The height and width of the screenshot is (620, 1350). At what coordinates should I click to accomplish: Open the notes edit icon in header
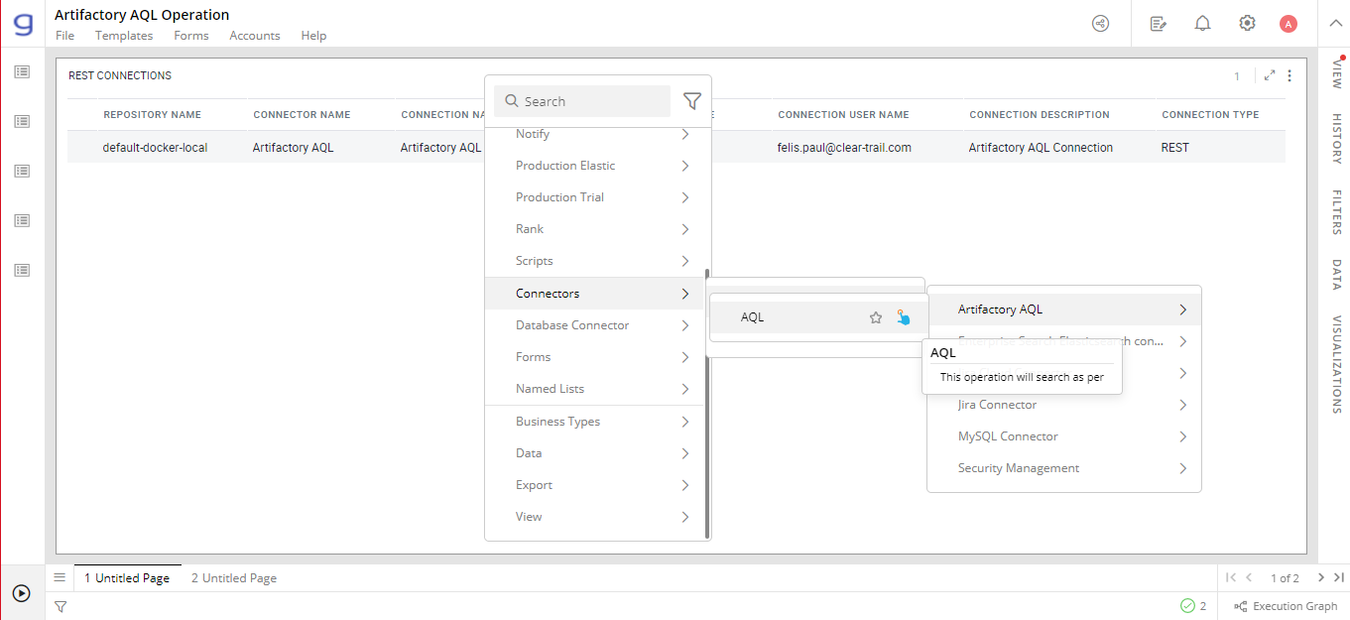pos(1158,24)
